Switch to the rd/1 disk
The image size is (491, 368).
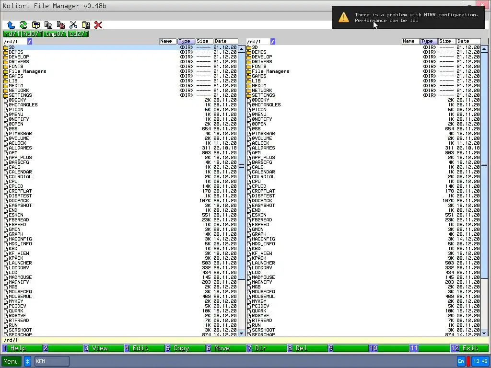(12, 34)
